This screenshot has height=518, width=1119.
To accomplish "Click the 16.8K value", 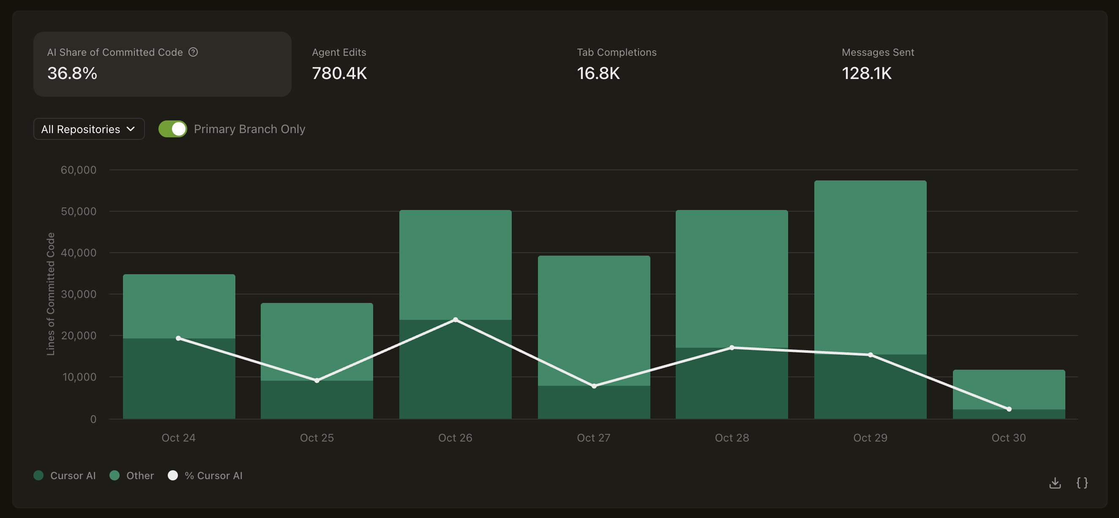I will click(598, 74).
